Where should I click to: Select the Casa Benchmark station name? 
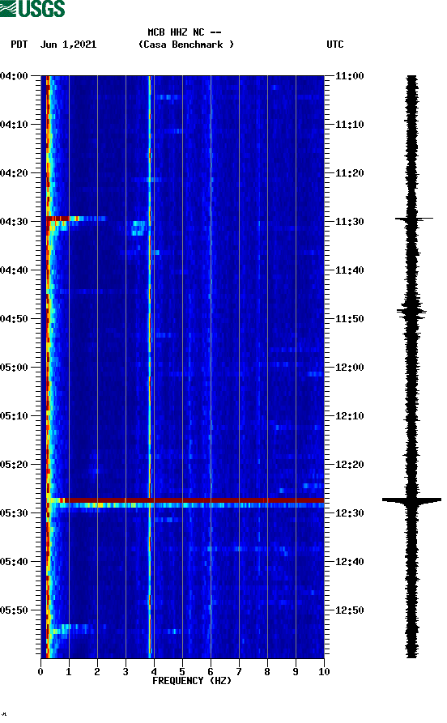[x=186, y=45]
